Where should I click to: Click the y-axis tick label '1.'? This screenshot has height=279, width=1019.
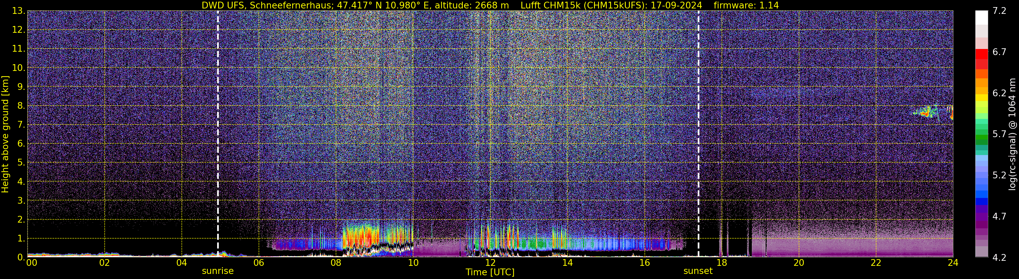pos(21,238)
